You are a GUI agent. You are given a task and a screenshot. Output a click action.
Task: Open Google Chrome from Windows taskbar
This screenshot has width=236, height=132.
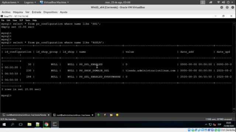pos(46,124)
